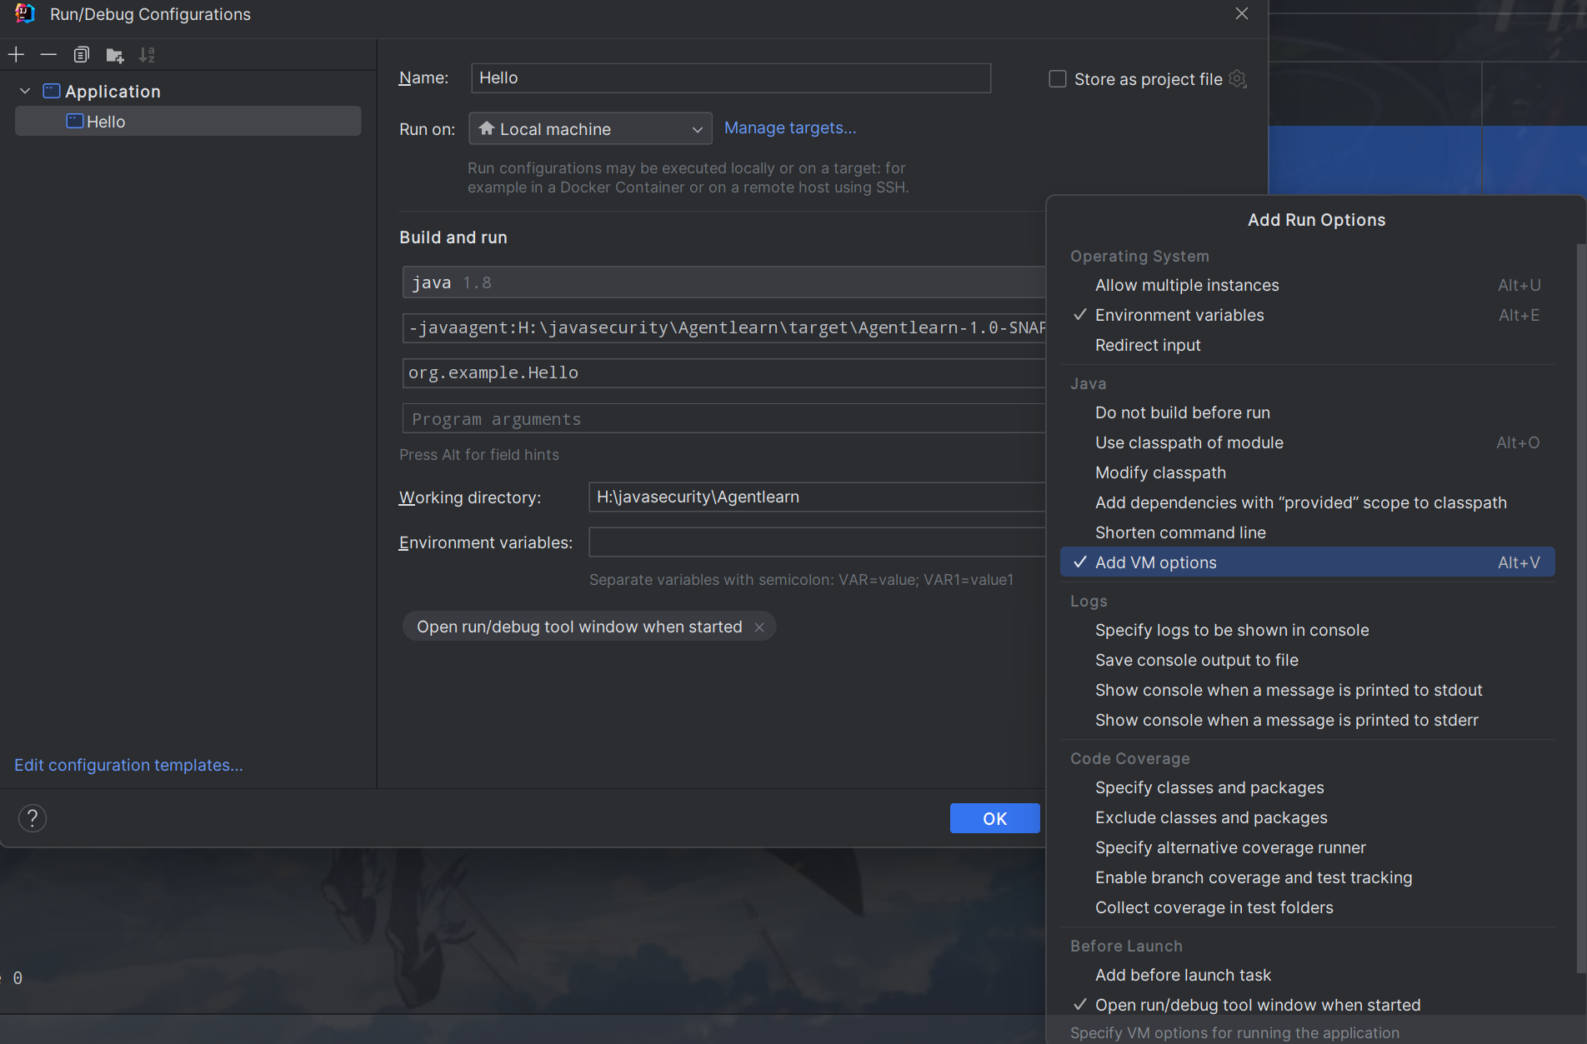The height and width of the screenshot is (1044, 1587).
Task: Enable branch coverage and test tracking
Action: 1308,877
